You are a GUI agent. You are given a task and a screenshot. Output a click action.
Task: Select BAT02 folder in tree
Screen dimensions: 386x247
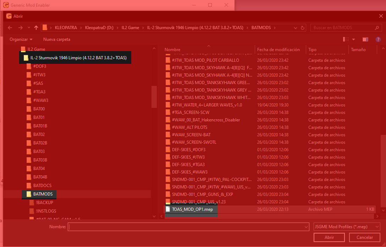[39, 135]
